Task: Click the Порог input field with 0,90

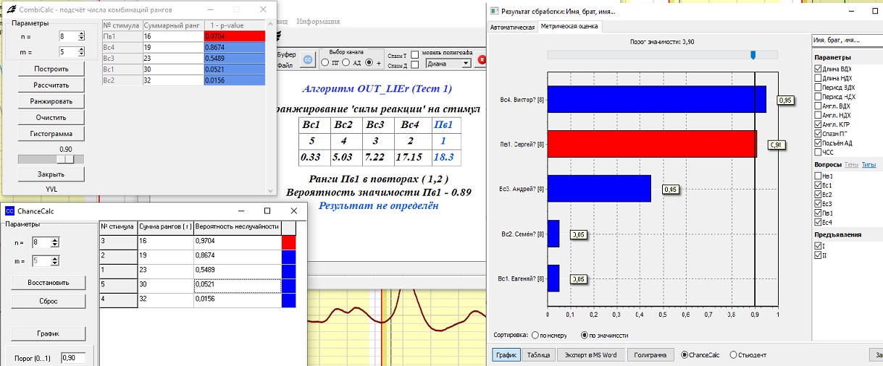Action: [x=73, y=358]
